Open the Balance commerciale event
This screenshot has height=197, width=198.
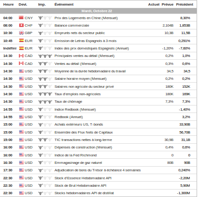point(72,25)
